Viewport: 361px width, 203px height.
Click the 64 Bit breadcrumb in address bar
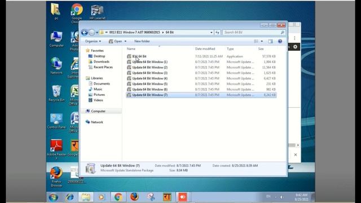tap(169, 33)
